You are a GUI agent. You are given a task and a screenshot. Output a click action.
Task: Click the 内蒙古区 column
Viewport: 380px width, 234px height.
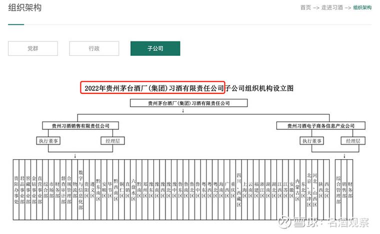[x=297, y=190]
